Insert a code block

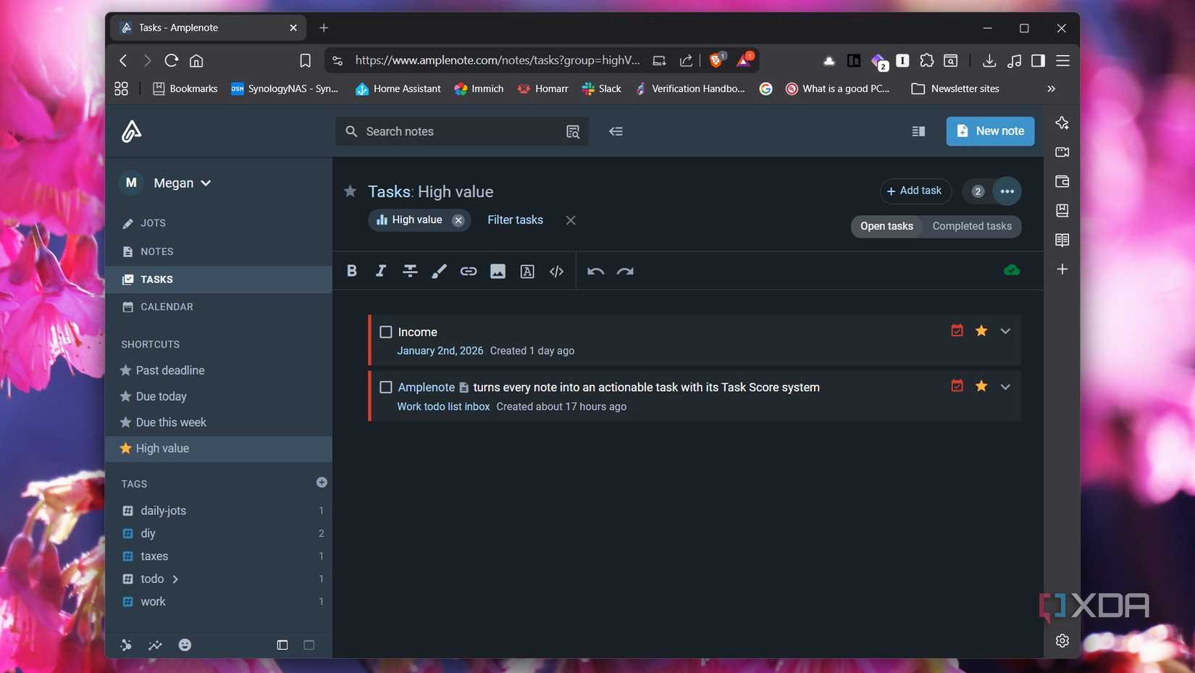(x=555, y=271)
